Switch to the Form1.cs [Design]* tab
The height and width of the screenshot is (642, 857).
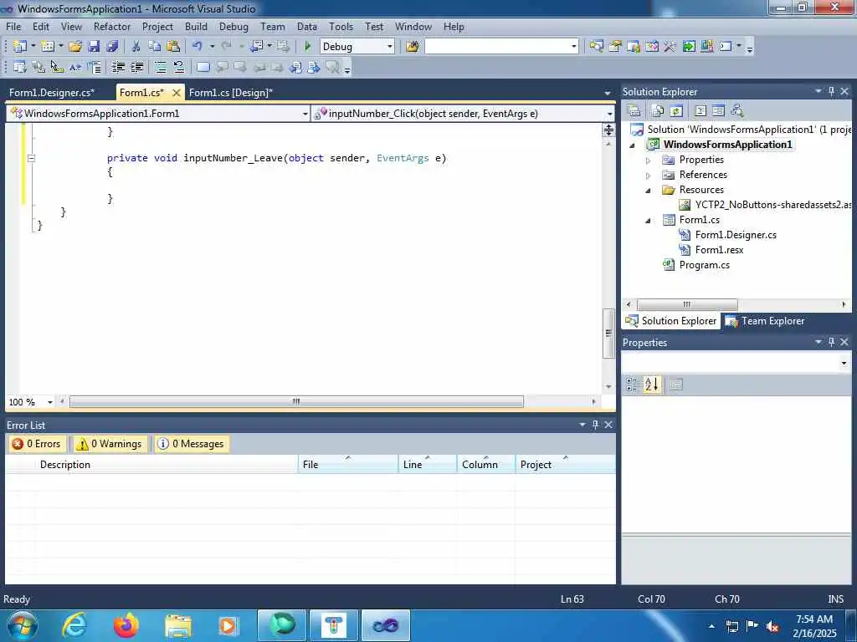(x=231, y=93)
